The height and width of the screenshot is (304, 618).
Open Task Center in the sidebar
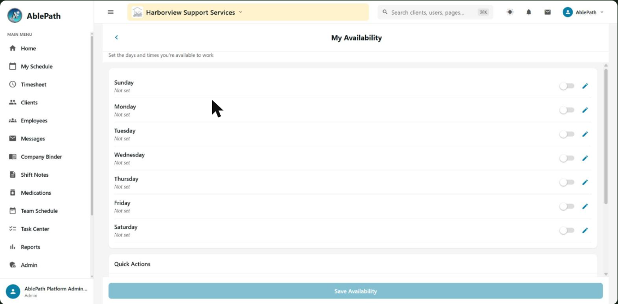pos(45,229)
